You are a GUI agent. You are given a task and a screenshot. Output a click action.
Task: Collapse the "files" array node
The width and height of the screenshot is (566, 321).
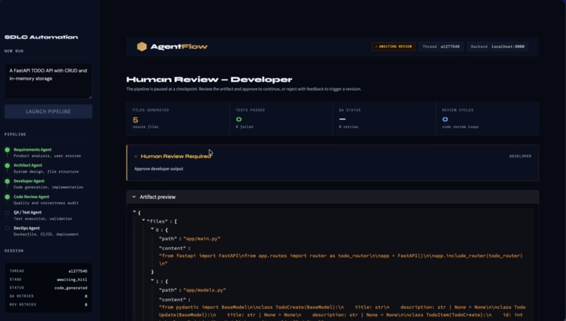[x=143, y=220]
